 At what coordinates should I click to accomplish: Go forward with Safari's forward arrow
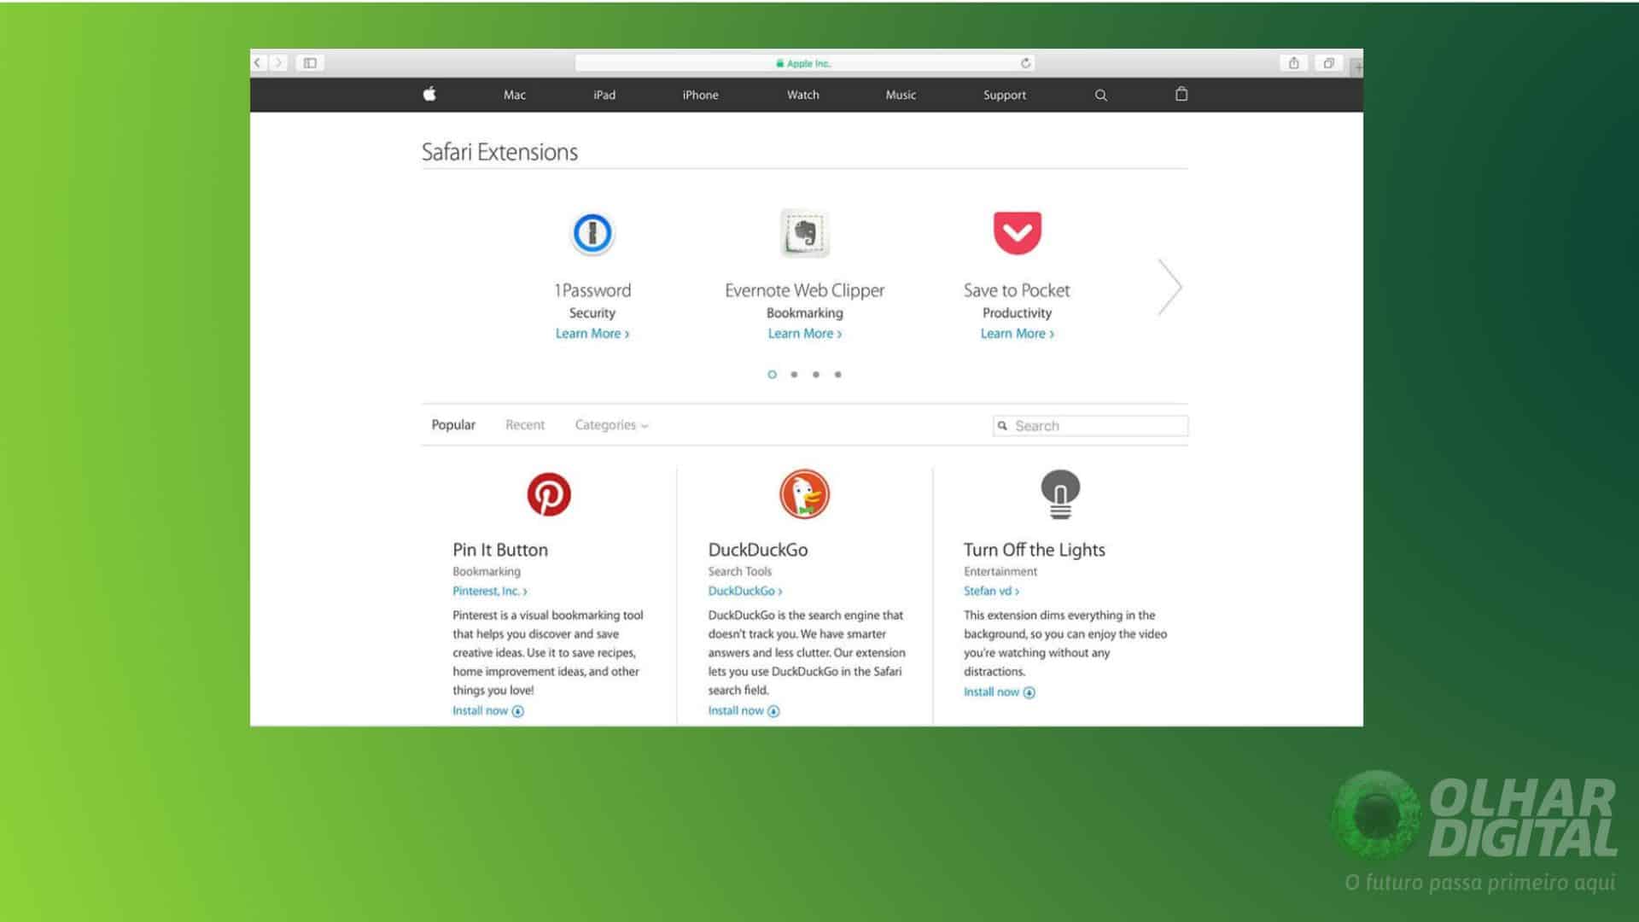point(278,62)
